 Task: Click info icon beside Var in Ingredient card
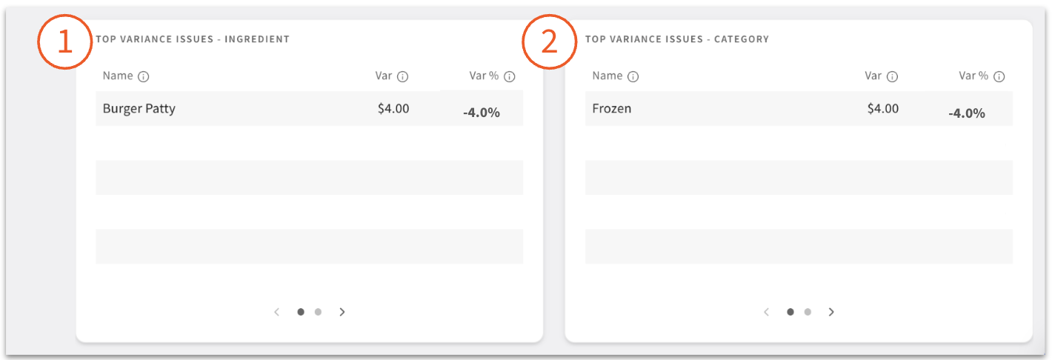tap(403, 76)
